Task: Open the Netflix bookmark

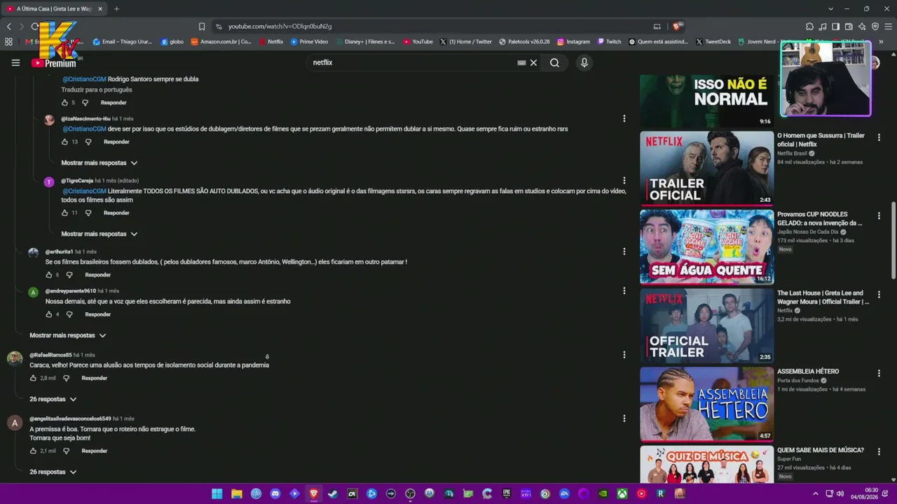Action: pyautogui.click(x=271, y=42)
